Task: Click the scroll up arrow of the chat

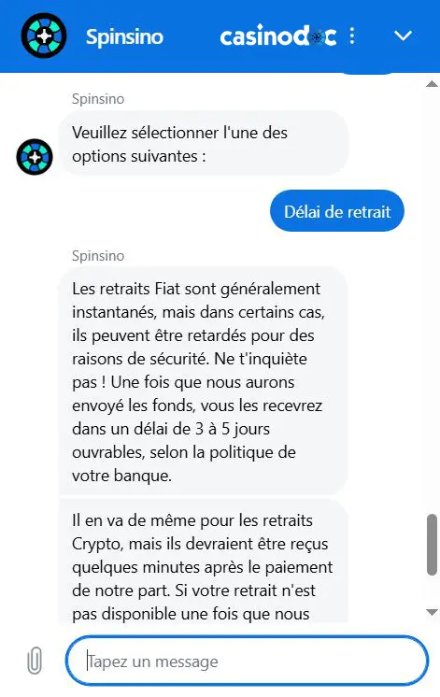Action: pos(432,84)
